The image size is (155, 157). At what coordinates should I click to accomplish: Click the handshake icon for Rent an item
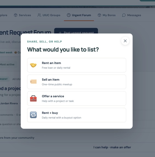point(33,65)
